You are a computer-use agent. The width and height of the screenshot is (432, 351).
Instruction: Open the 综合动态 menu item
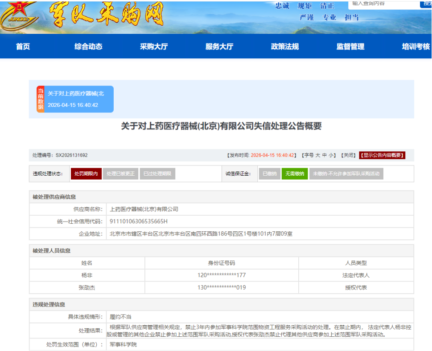pos(88,47)
